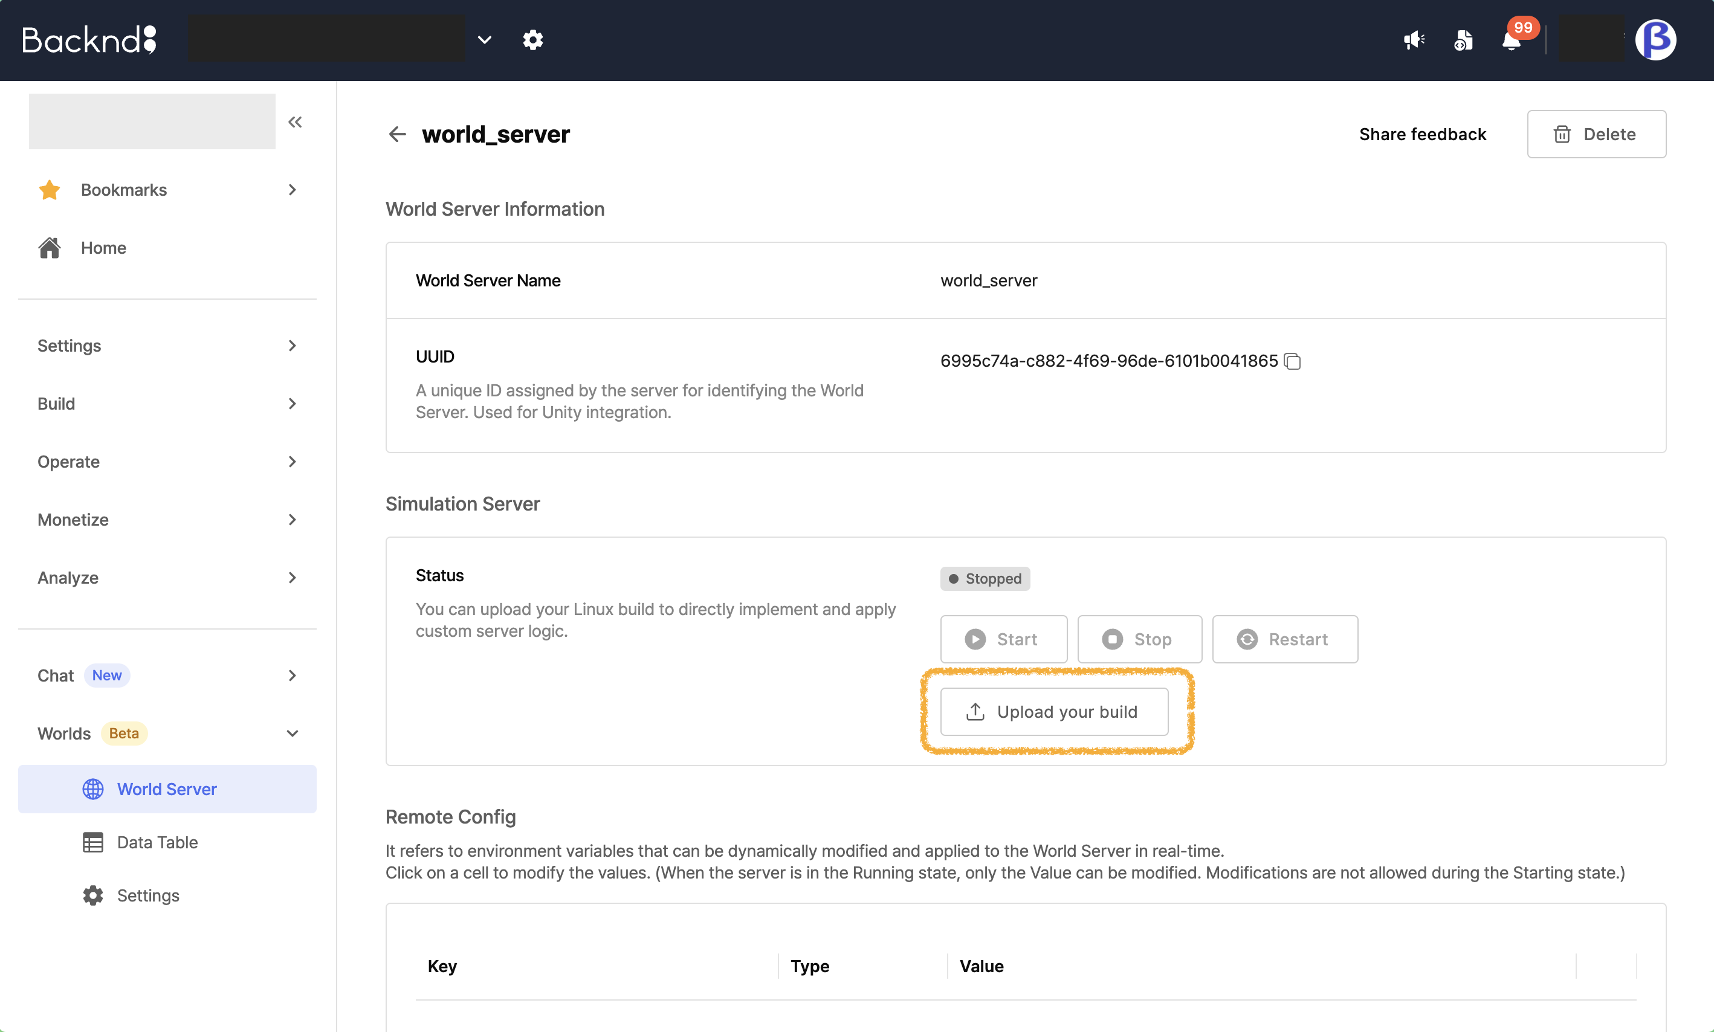
Task: Open the user profile avatar
Action: point(1655,40)
